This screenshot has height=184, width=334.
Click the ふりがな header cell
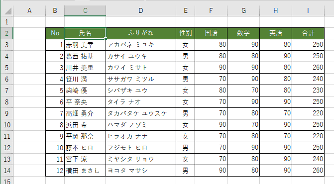point(141,33)
